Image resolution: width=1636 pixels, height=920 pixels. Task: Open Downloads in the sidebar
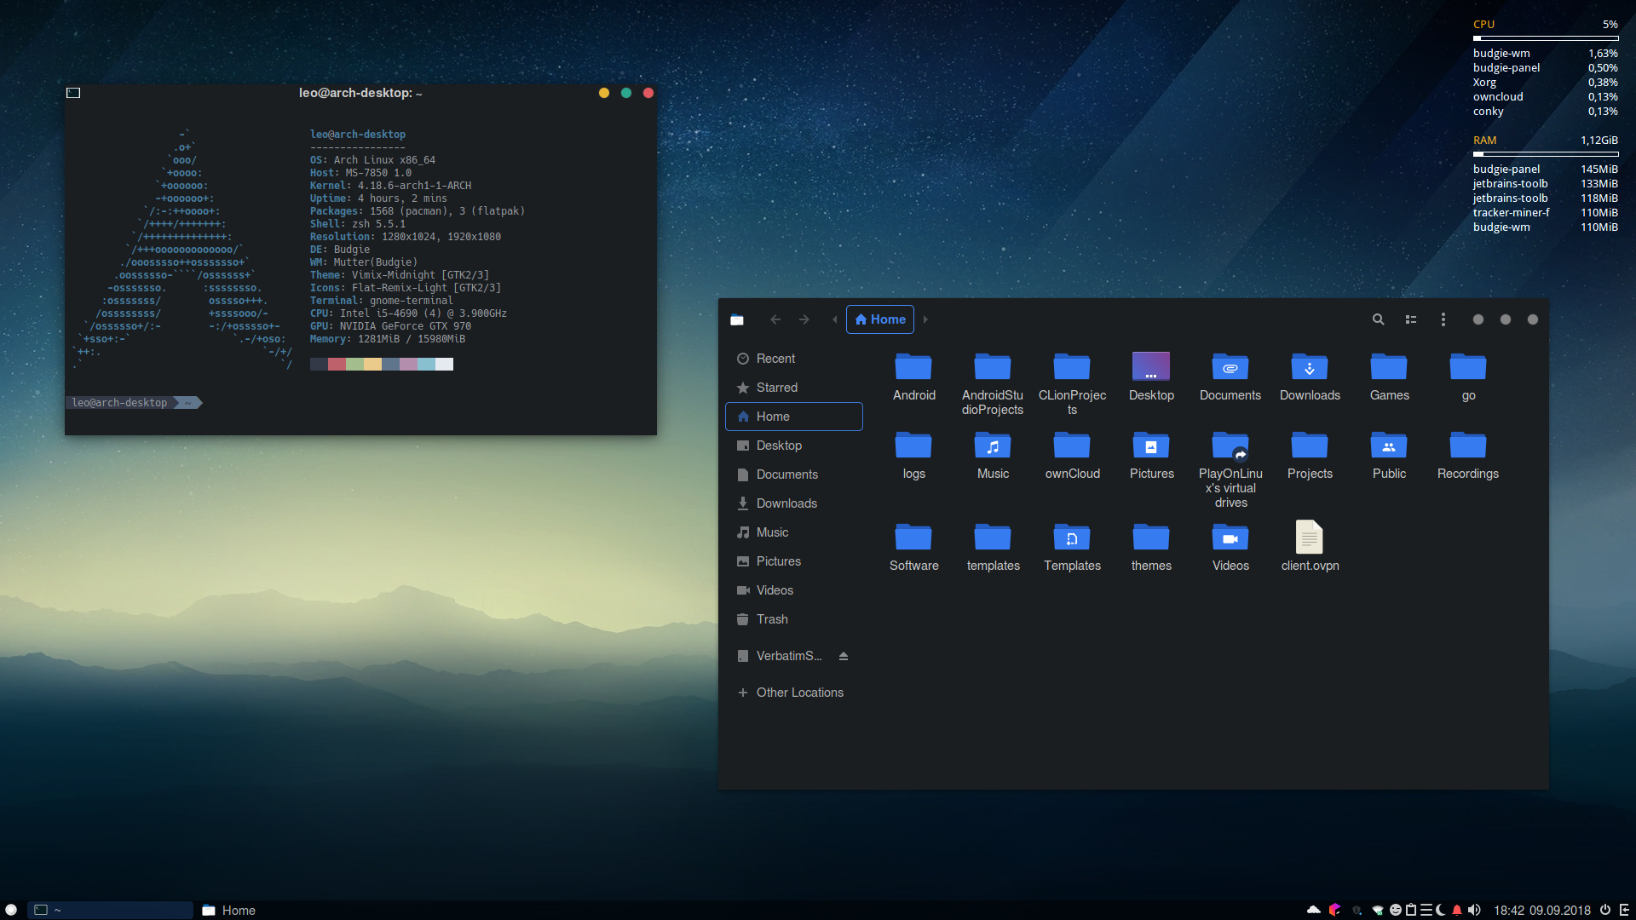793,503
